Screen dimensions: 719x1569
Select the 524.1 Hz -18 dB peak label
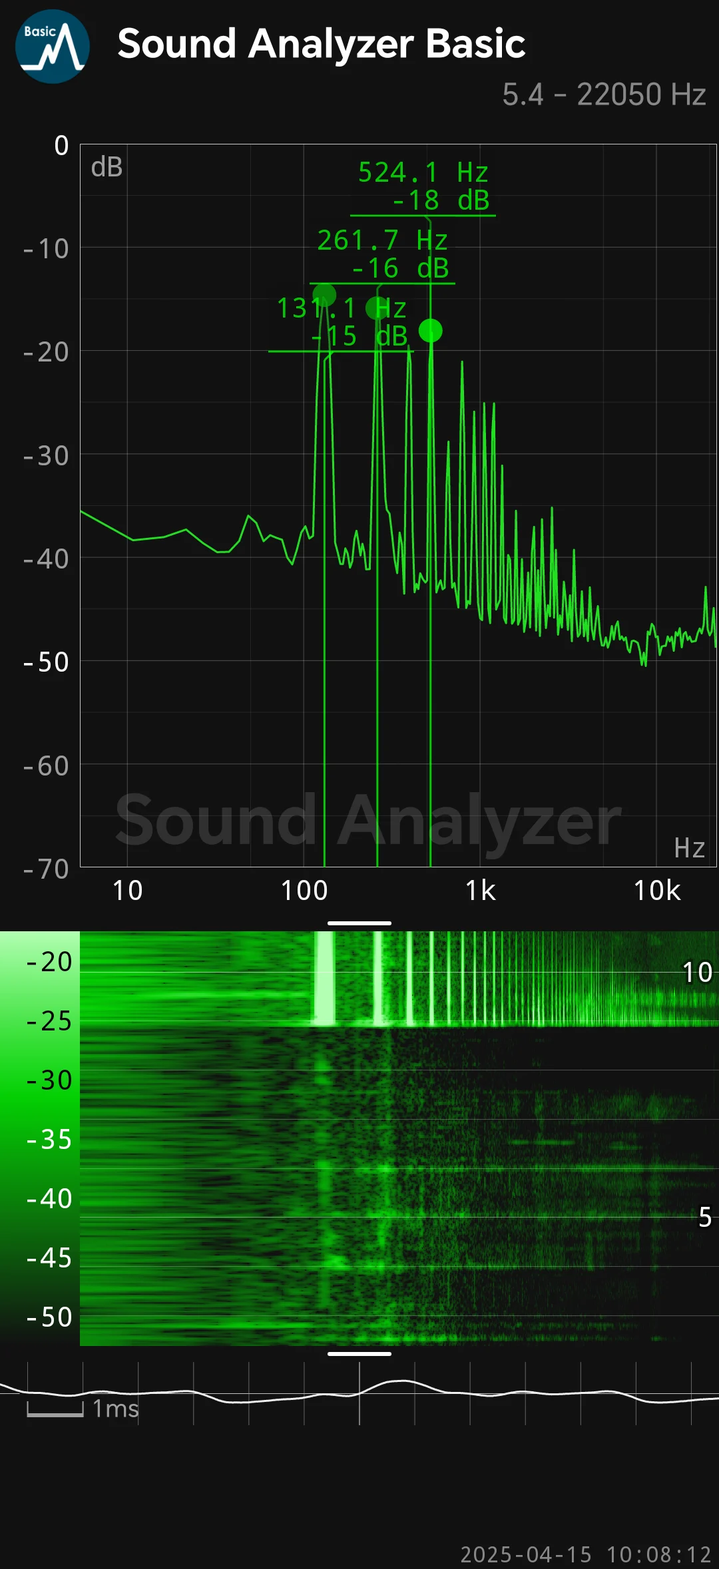(423, 186)
